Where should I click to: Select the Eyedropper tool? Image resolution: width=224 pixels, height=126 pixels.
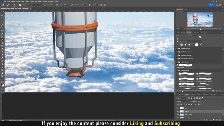click(2, 34)
